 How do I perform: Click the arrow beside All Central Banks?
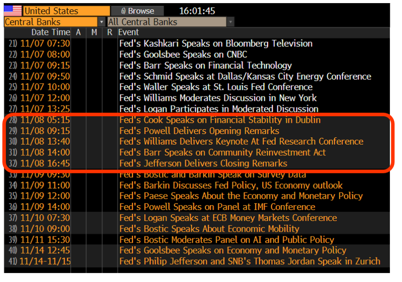click(x=230, y=22)
